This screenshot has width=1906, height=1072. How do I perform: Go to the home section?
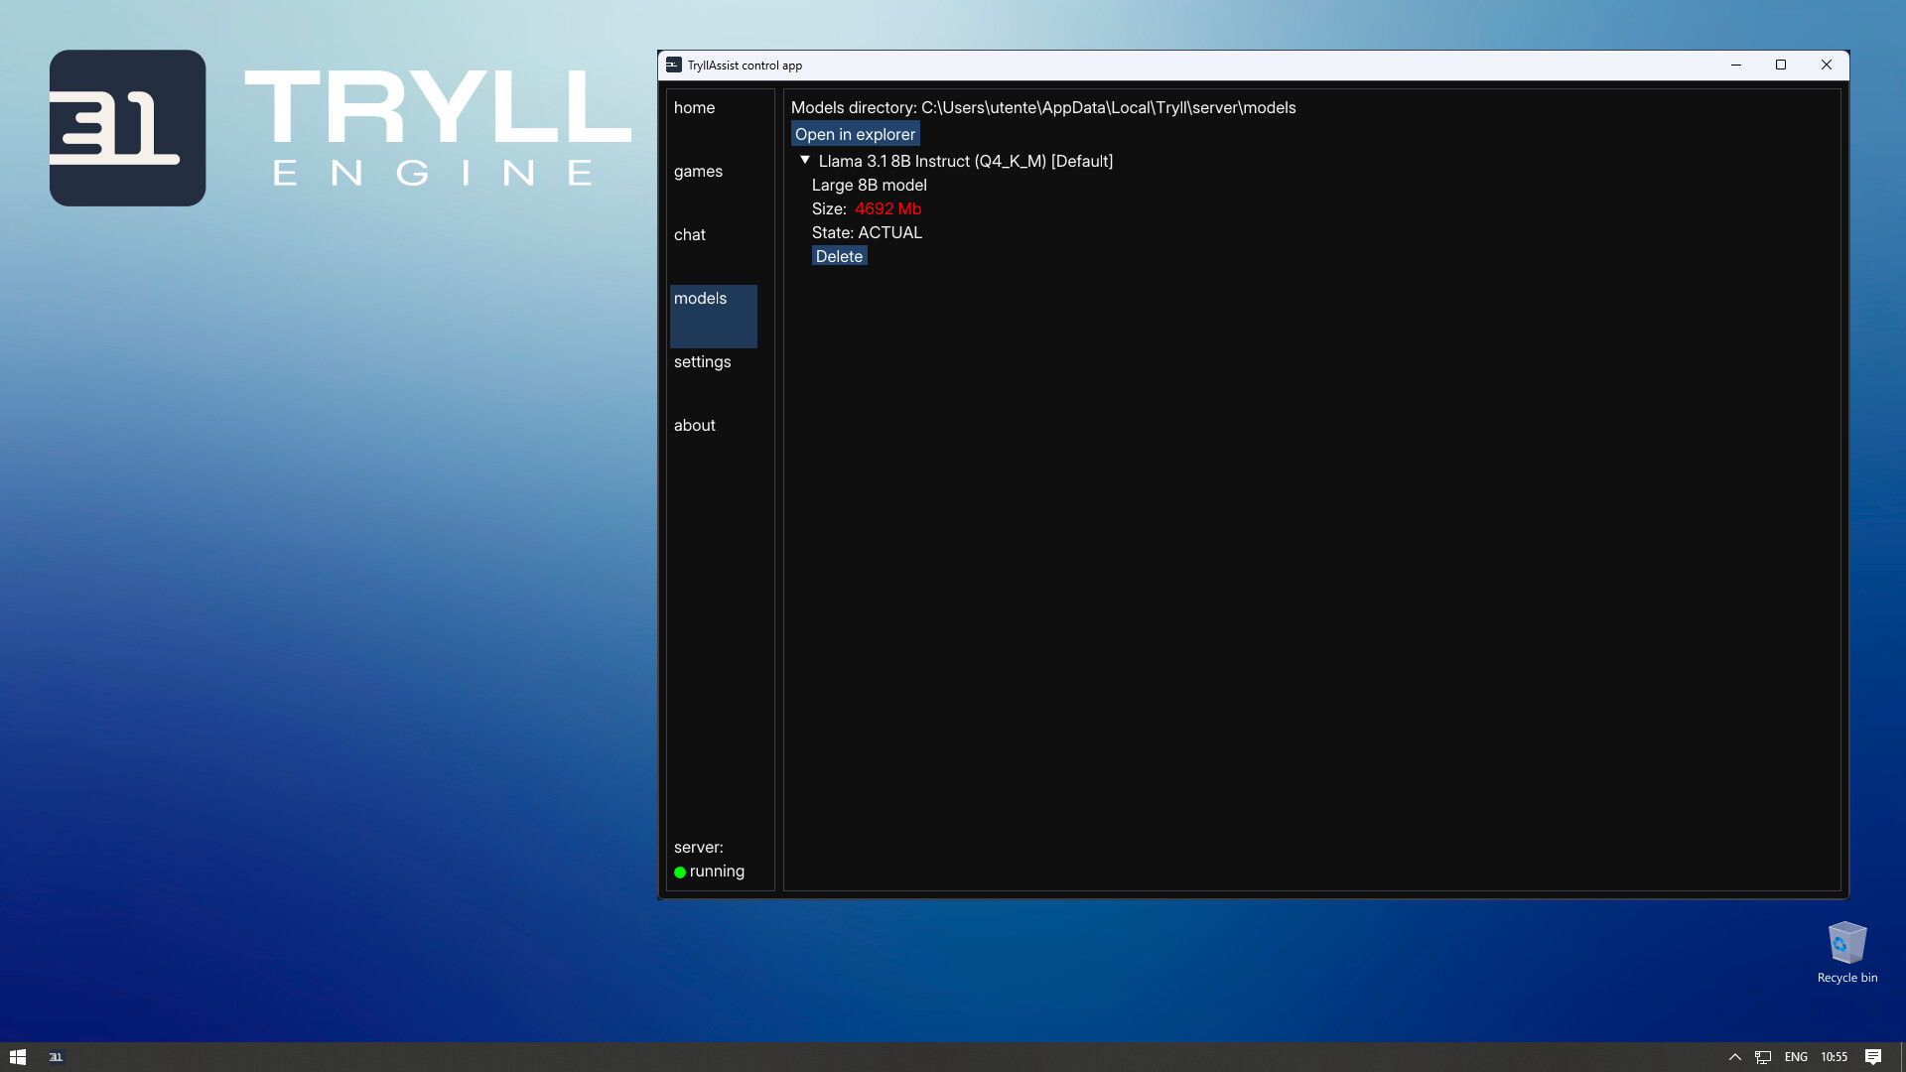pyautogui.click(x=694, y=107)
